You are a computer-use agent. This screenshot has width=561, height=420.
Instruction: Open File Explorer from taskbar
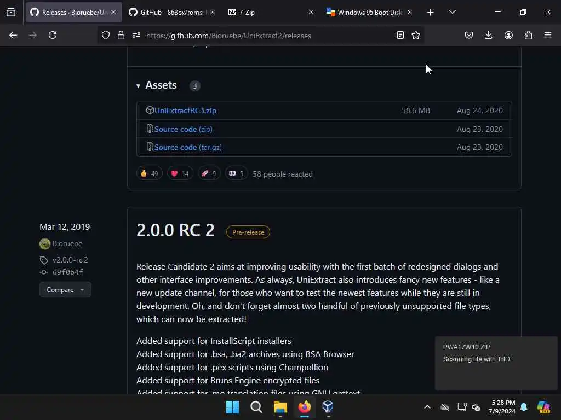[x=280, y=407]
